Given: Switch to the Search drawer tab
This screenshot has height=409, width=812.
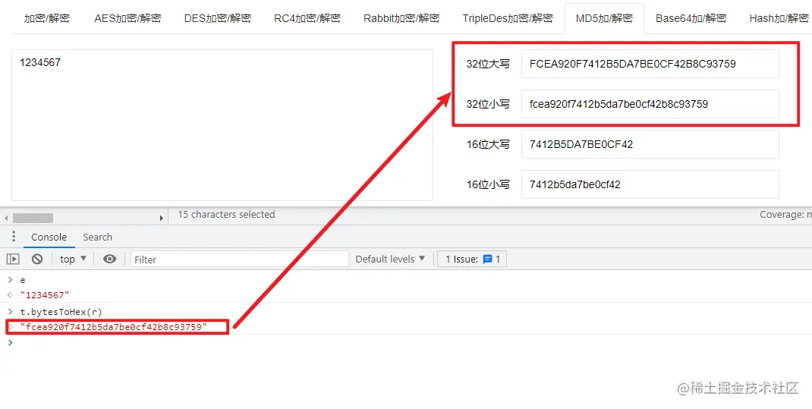Looking at the screenshot, I should (x=97, y=237).
